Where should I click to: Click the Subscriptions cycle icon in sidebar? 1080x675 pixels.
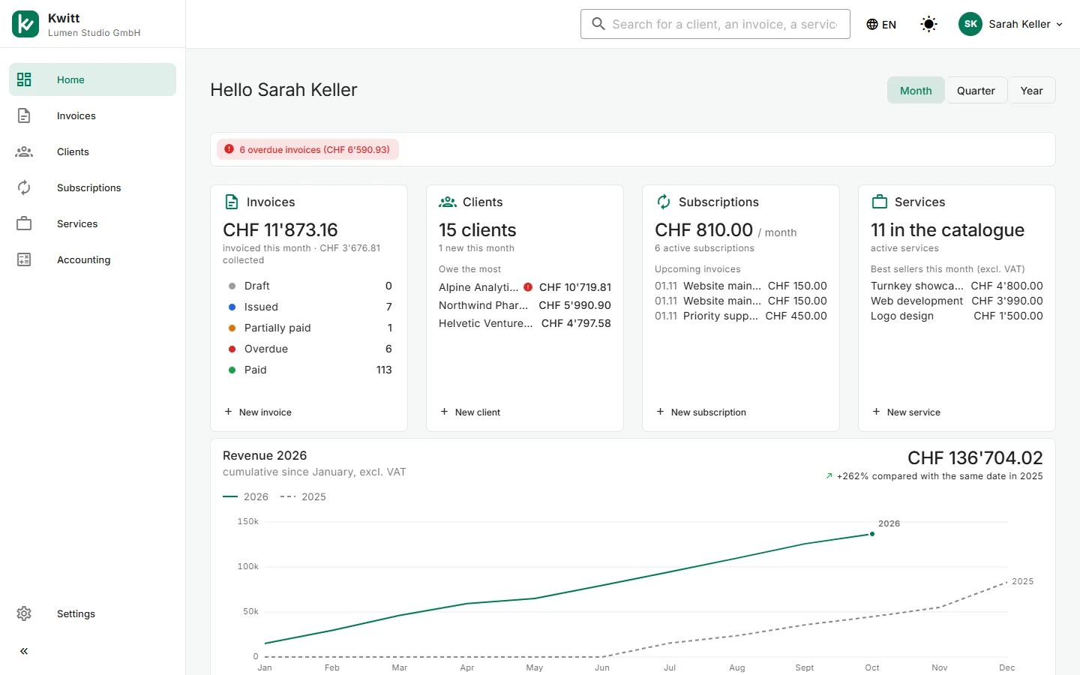24,187
